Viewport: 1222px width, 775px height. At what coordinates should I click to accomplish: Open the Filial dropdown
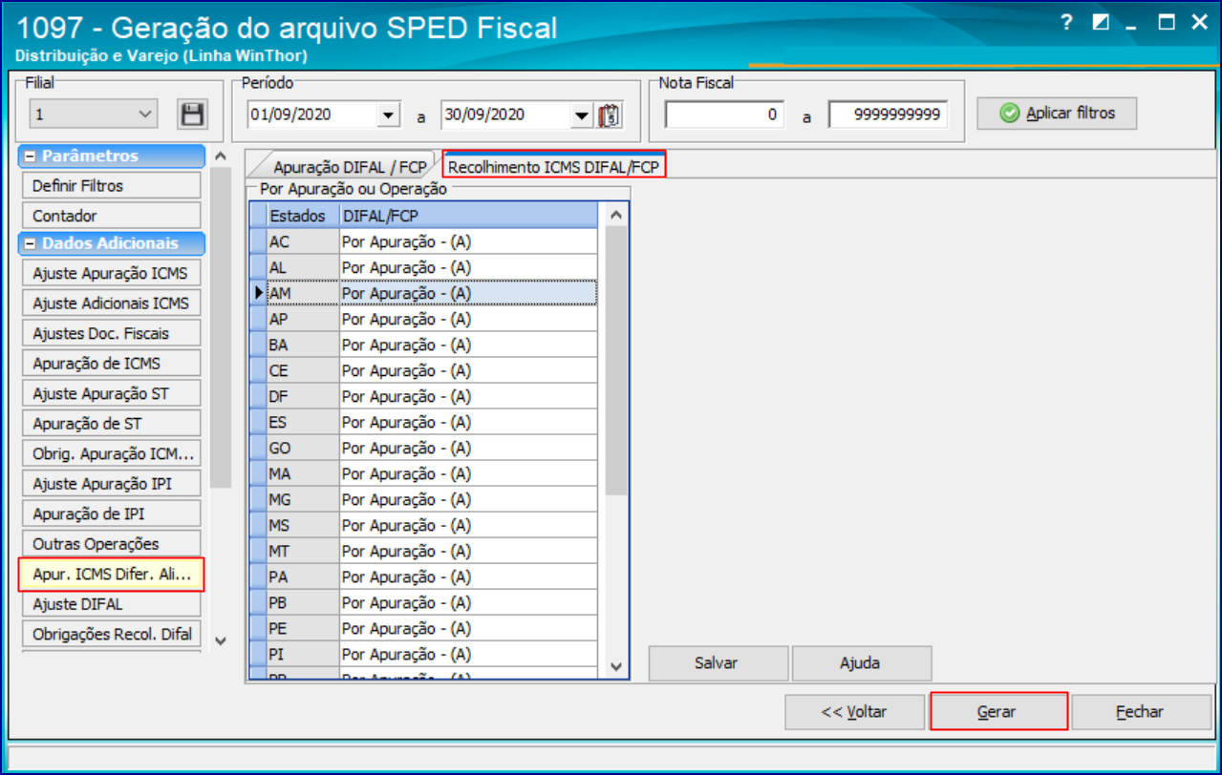point(93,115)
